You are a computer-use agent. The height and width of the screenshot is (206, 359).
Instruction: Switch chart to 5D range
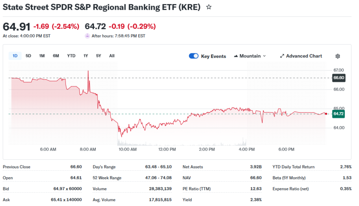click(x=28, y=56)
